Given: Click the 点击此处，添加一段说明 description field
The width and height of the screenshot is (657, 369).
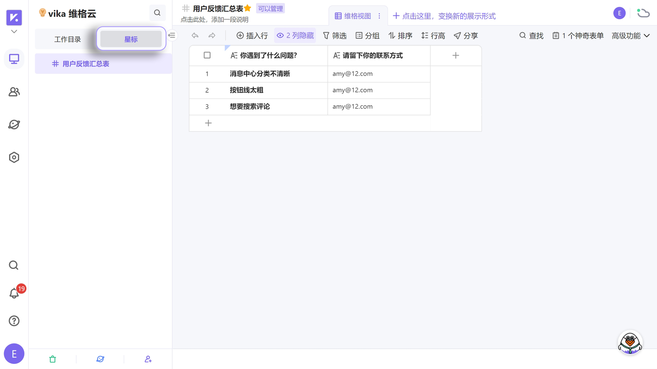Looking at the screenshot, I should [214, 20].
